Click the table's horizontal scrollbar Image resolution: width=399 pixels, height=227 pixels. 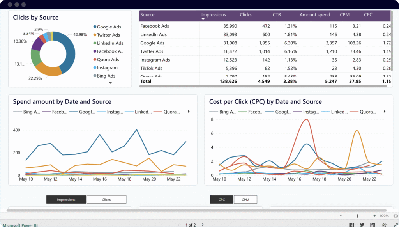263,86
